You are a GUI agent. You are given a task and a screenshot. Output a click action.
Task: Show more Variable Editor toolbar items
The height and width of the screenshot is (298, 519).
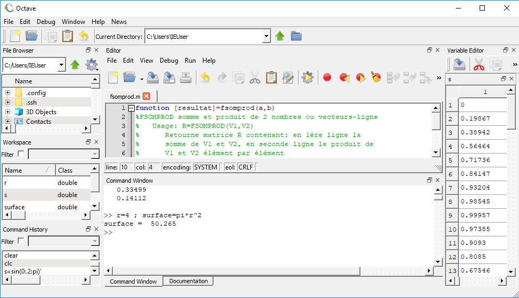(515, 64)
